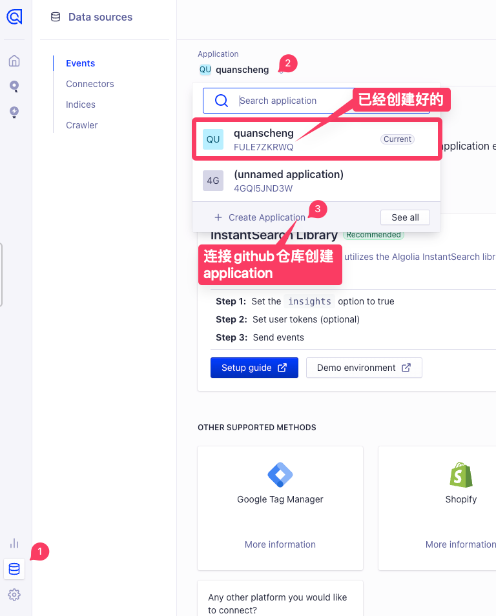Image resolution: width=496 pixels, height=616 pixels.
Task: Click Step 2 Set user tokens text
Action: [x=287, y=319]
